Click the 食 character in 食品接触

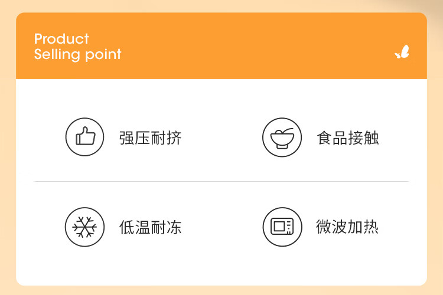tap(324, 138)
